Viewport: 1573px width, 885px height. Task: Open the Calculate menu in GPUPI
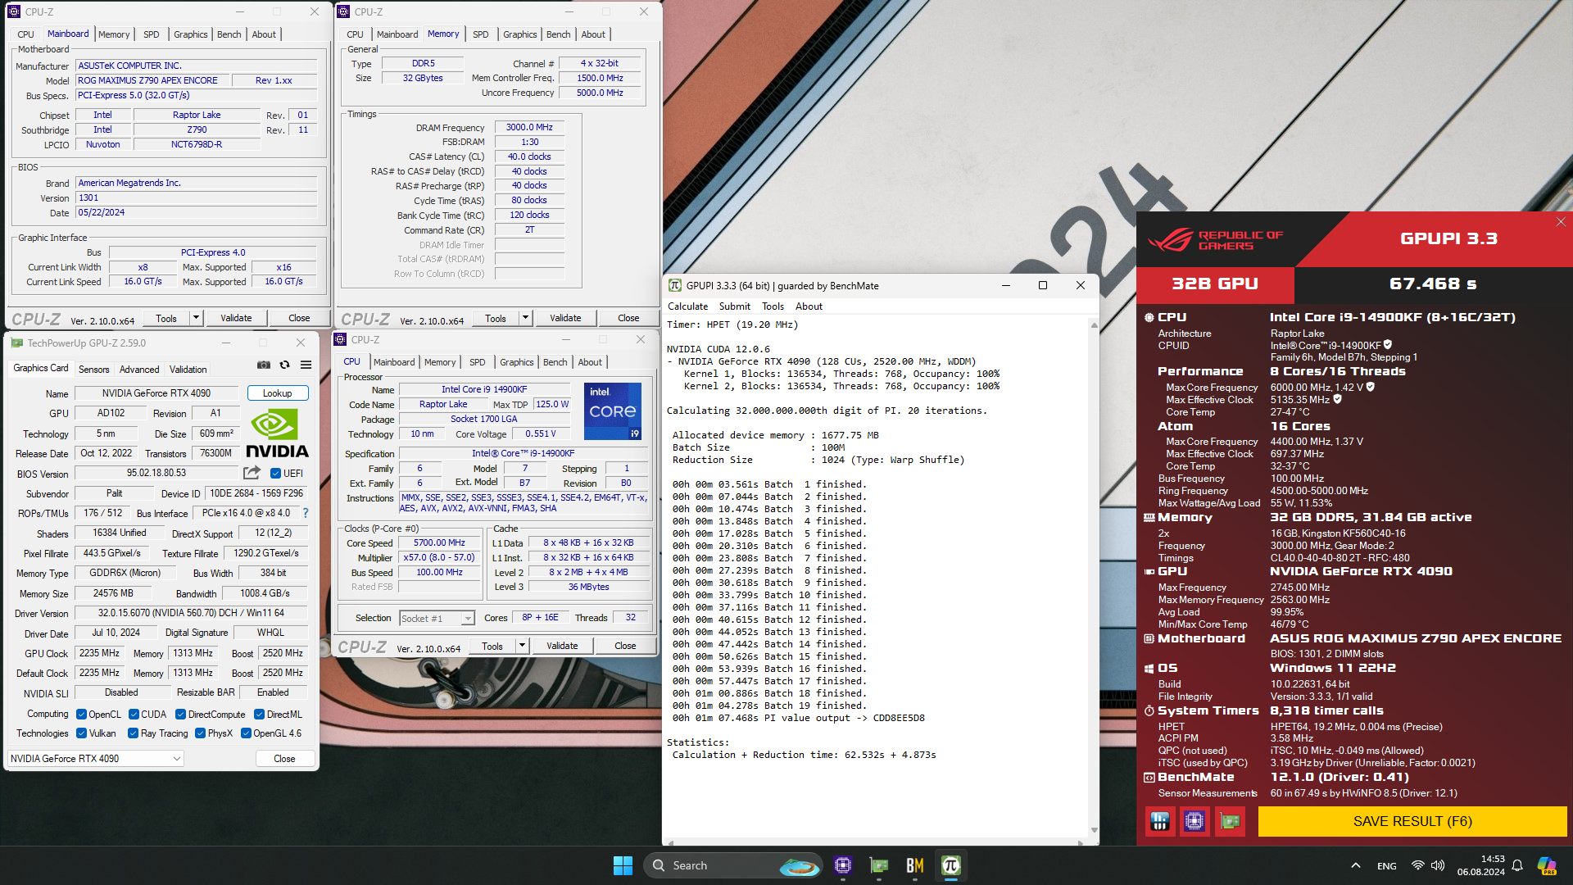coord(687,306)
